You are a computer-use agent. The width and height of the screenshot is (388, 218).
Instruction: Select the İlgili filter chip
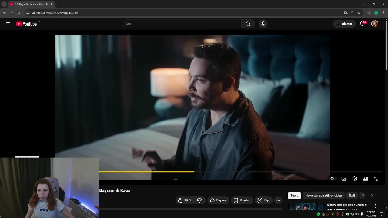(x=352, y=195)
